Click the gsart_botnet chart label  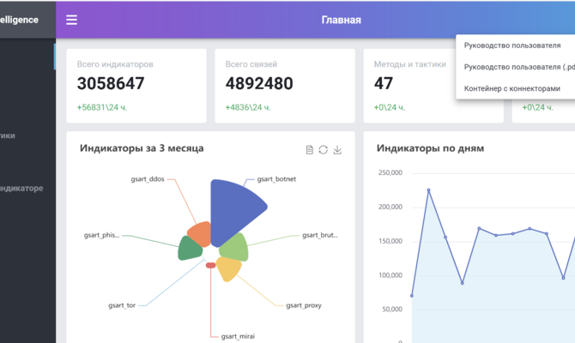click(x=276, y=179)
